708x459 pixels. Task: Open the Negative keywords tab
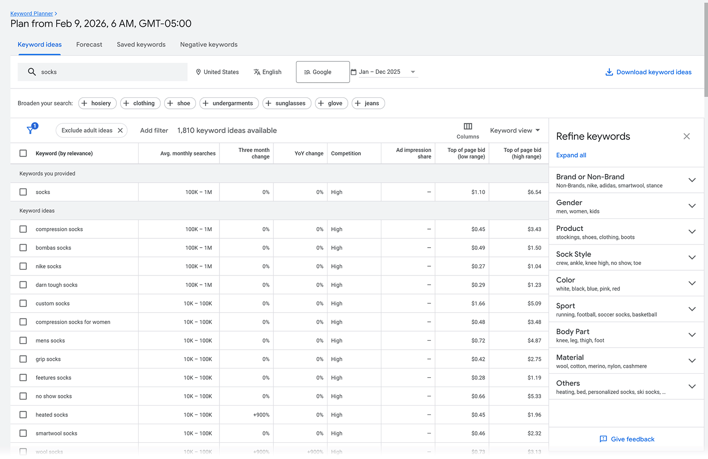click(208, 44)
